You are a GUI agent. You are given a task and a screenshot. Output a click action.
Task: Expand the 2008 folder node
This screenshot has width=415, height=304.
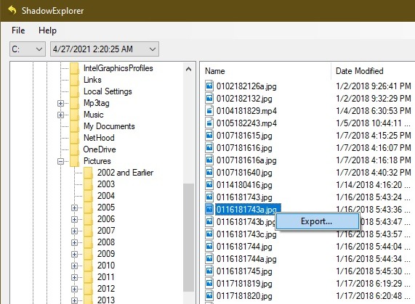(74, 242)
